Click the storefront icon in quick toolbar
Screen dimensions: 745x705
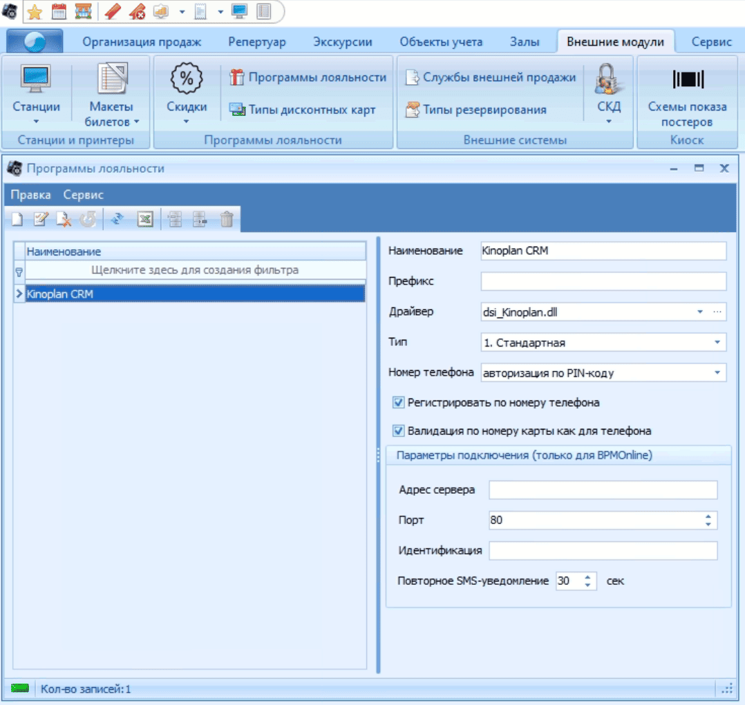(83, 12)
